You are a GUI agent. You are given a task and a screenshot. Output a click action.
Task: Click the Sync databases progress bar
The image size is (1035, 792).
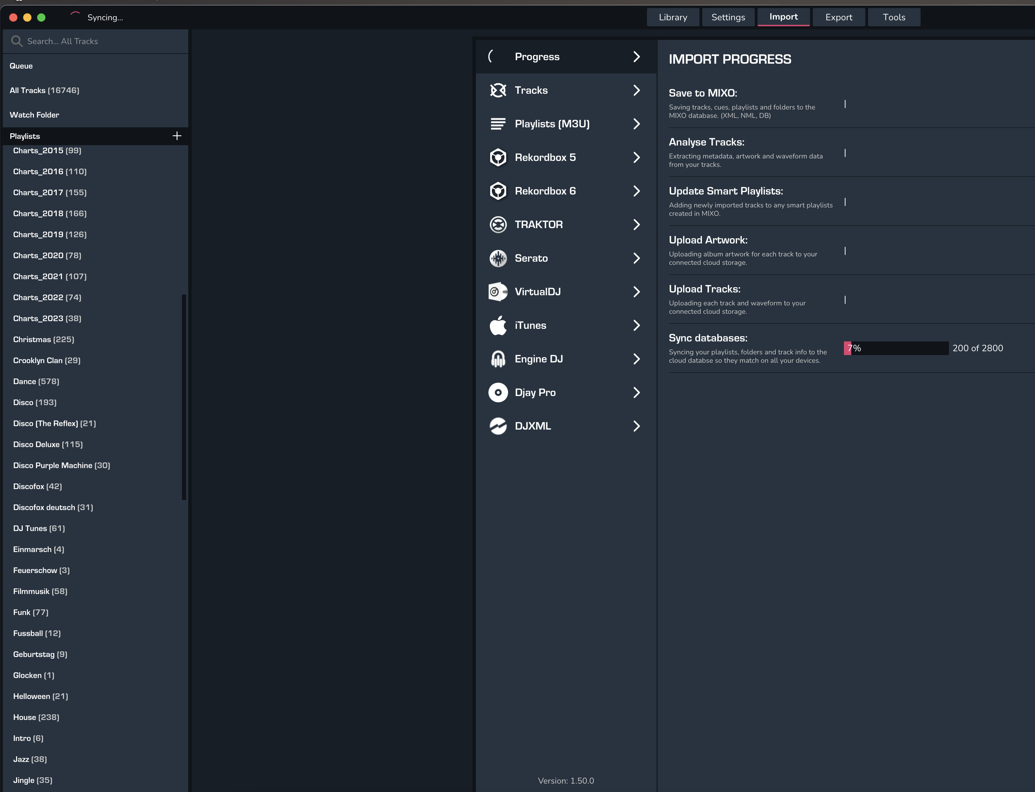click(896, 348)
